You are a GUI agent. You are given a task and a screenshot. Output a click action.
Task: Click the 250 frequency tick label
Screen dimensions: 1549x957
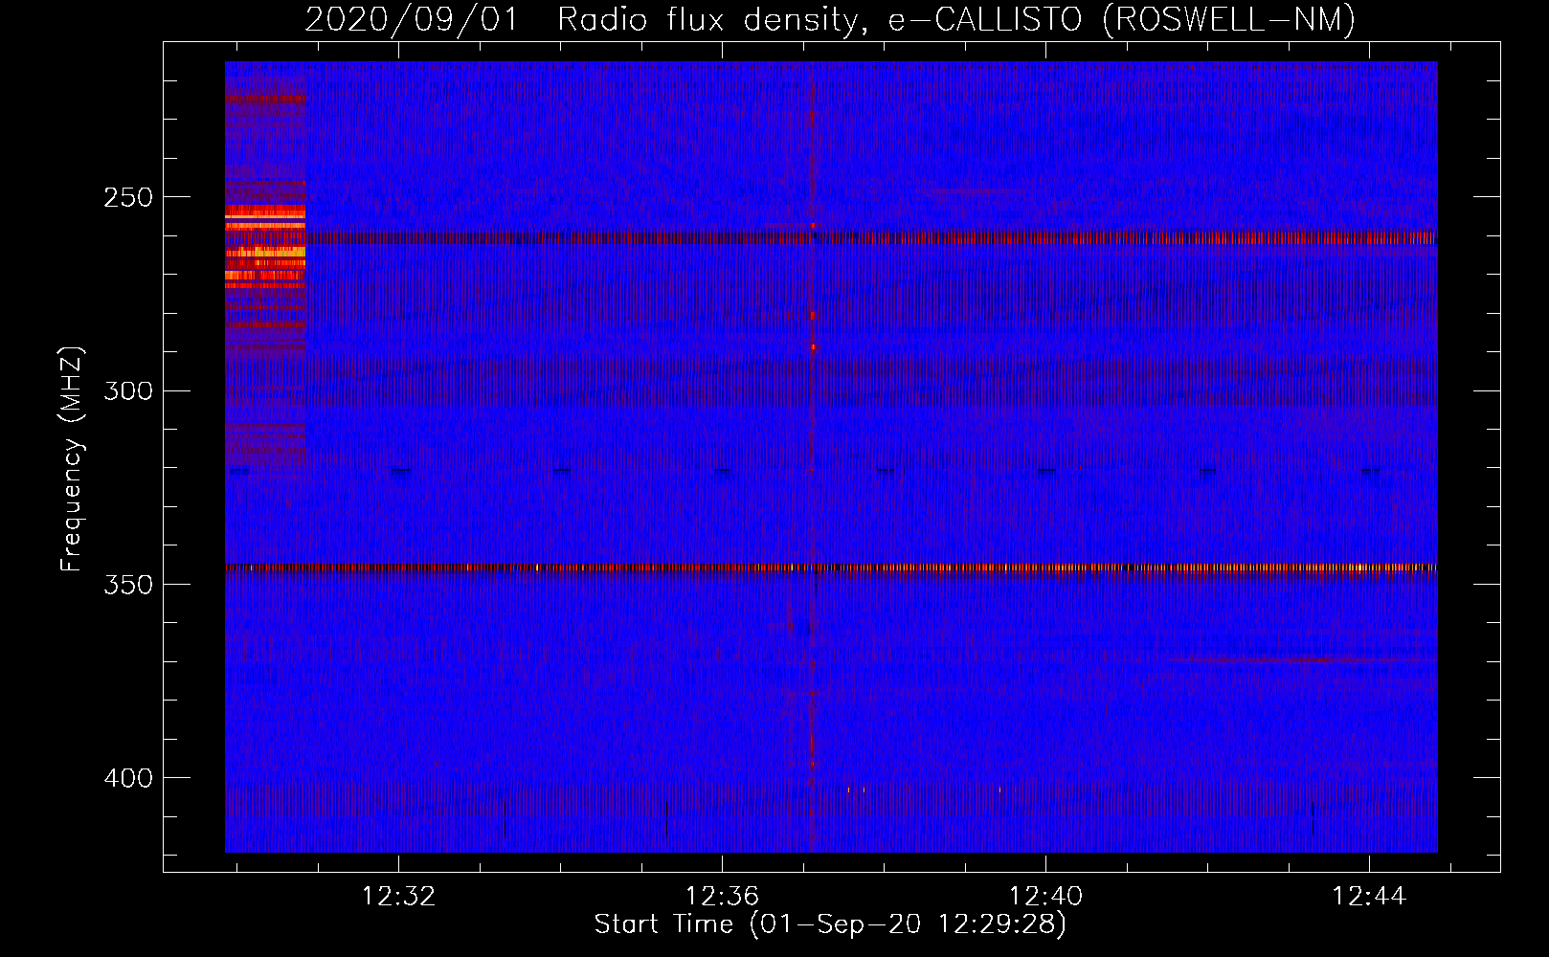tap(128, 197)
